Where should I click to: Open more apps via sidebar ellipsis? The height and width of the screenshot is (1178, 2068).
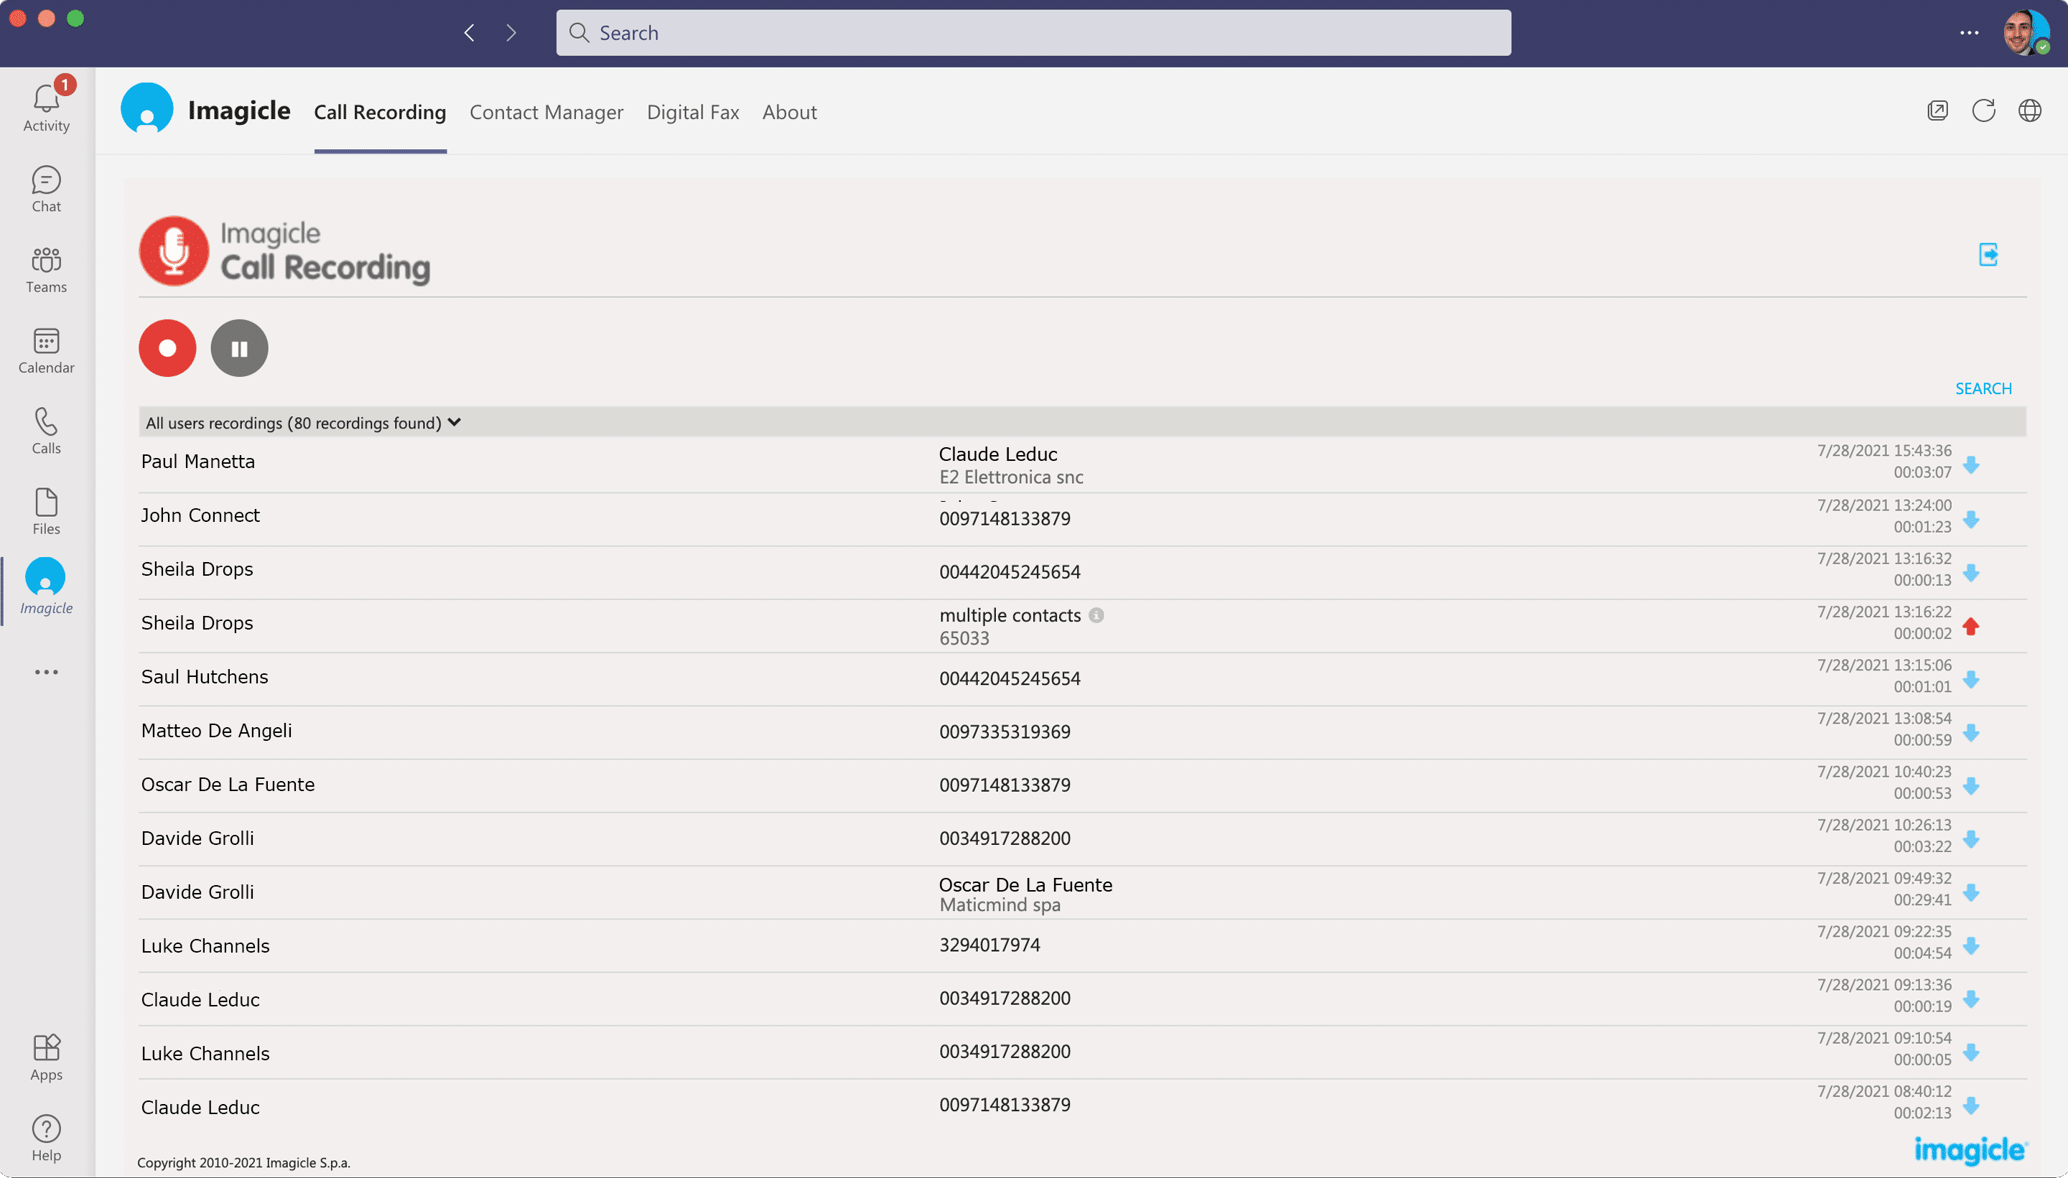coord(46,671)
